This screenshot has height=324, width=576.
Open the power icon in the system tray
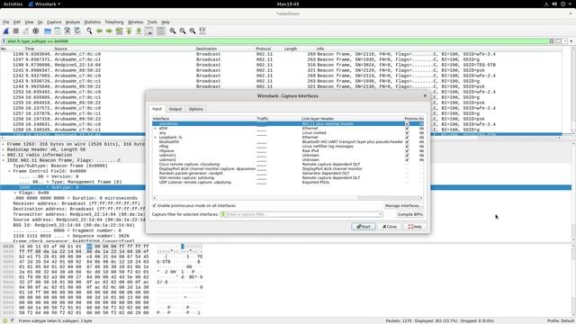563,4
